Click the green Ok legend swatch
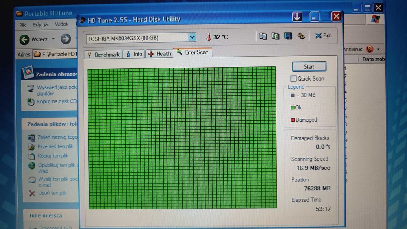 tap(293, 107)
